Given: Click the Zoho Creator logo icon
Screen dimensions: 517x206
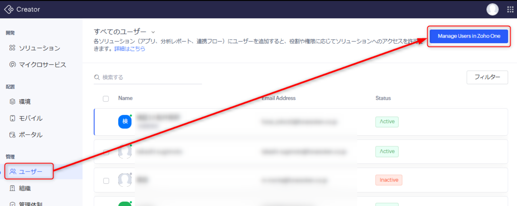Looking at the screenshot, I should click(9, 10).
